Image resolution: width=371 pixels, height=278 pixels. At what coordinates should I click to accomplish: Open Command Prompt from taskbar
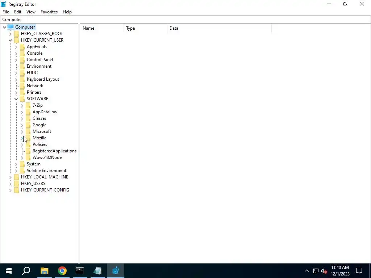[x=80, y=271]
